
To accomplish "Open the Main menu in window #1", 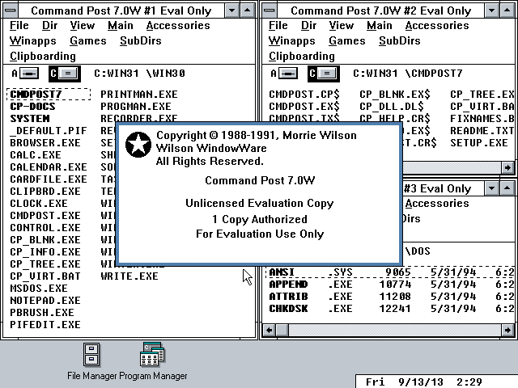I will (x=121, y=25).
